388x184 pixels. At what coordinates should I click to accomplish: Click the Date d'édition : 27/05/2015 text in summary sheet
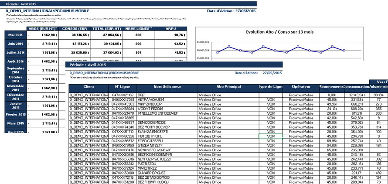point(231,11)
